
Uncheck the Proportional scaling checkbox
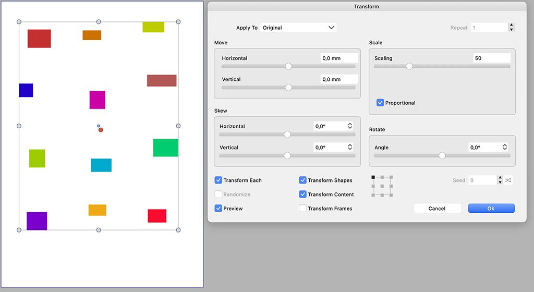pyautogui.click(x=380, y=103)
